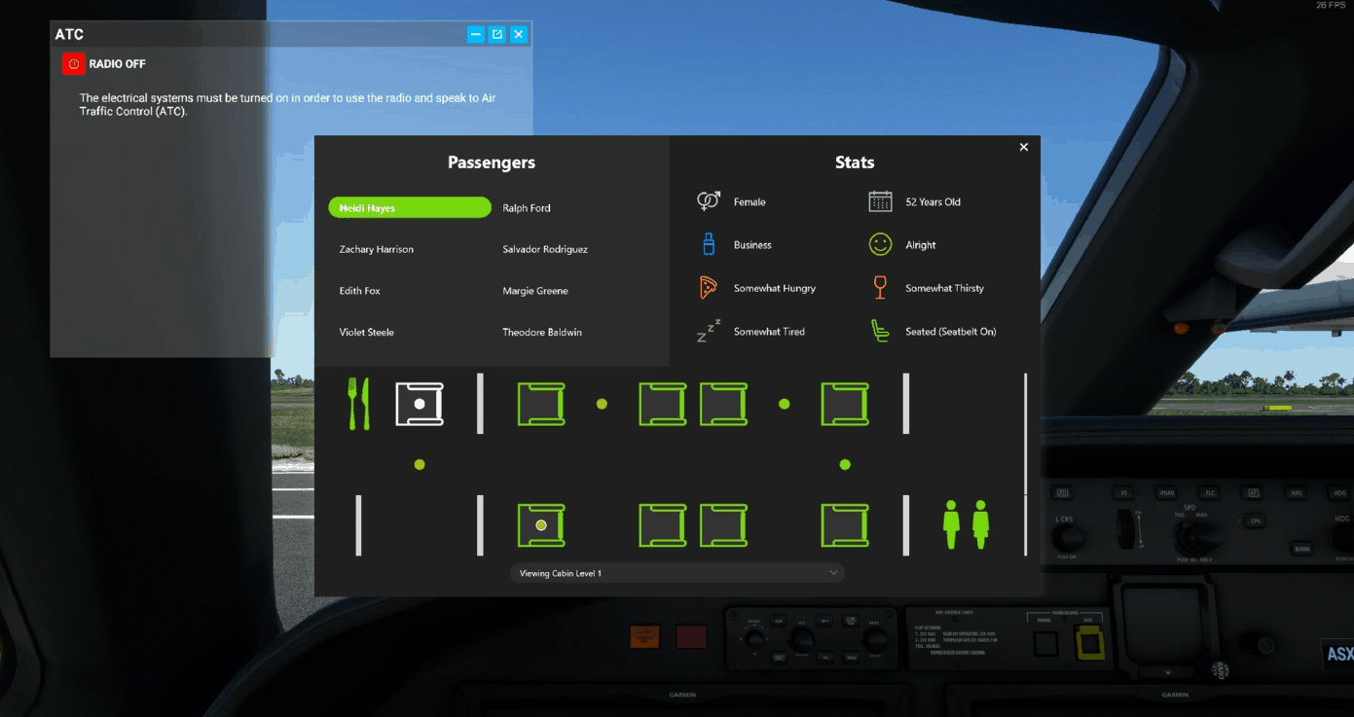Select the highlighted Heidi Hayes passenger entry
The height and width of the screenshot is (717, 1354).
pyautogui.click(x=409, y=208)
